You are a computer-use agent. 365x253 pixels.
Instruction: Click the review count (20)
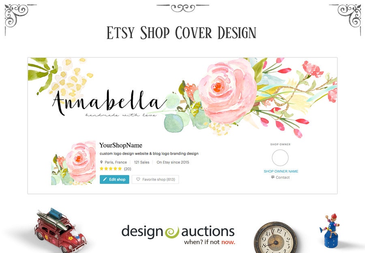pos(128,169)
